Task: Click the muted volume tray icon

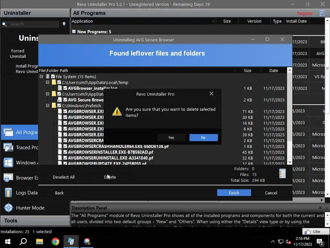Action: [x=288, y=242]
